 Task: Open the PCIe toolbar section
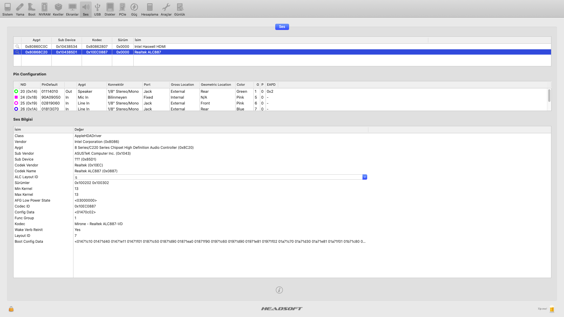coord(122,9)
